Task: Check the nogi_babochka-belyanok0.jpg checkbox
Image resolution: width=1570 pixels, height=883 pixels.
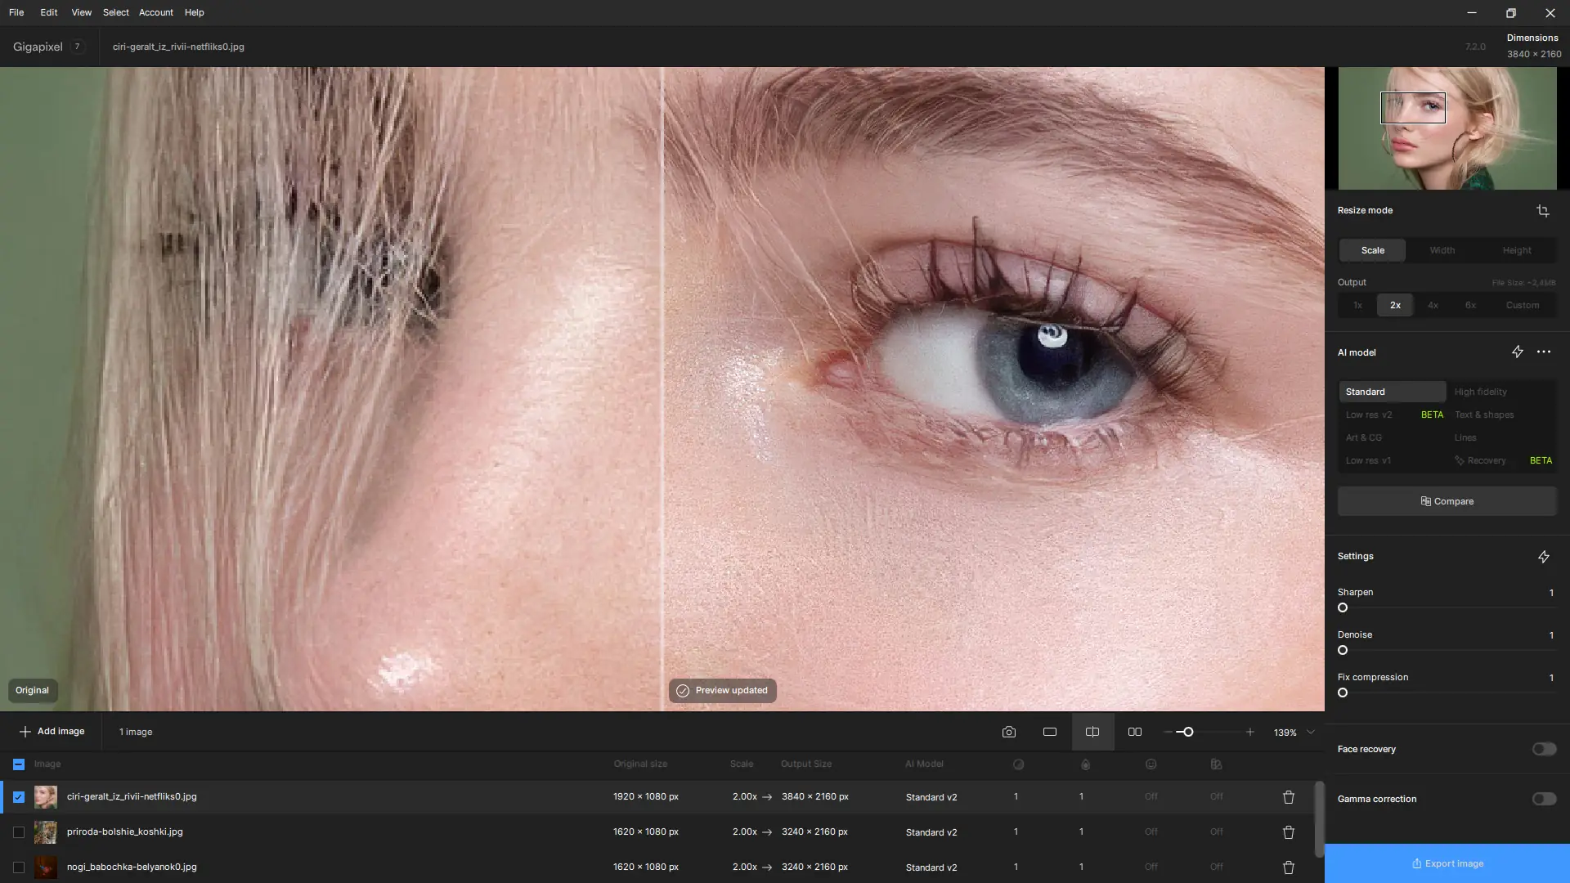Action: (x=19, y=867)
